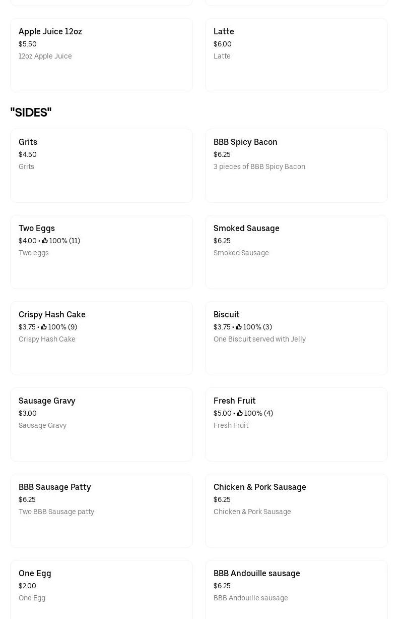
Task: Open the Grits side item
Action: pyautogui.click(x=101, y=166)
